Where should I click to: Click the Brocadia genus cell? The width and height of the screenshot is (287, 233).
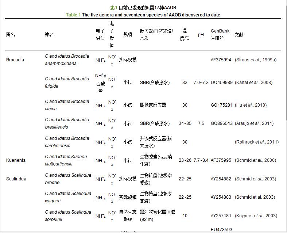tap(15, 60)
